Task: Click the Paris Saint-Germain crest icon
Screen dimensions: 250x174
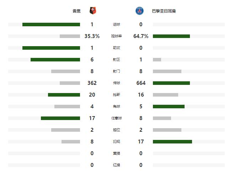Action: point(139,11)
